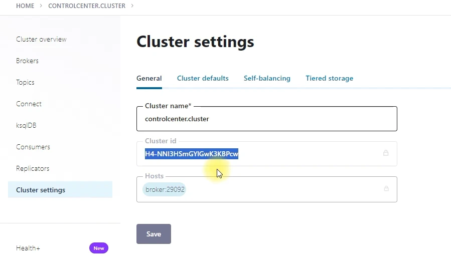Click the CONTROLCENTER.CLUSTER breadcrumb
The height and width of the screenshot is (274, 451).
87,6
